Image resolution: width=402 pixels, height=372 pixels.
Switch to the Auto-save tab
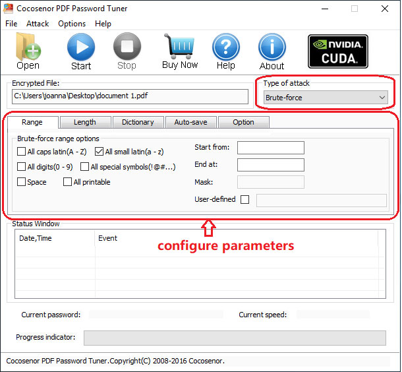click(190, 122)
